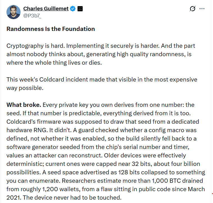Click the @P3b7_ handle
Image resolution: width=213 pixels, height=203 pixels.
click(x=32, y=16)
